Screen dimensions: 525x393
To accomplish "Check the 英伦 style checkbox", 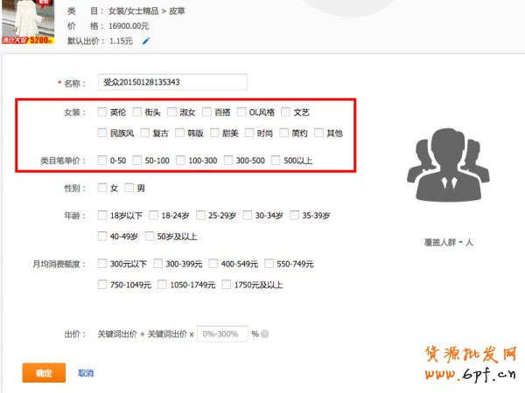I will 103,113.
